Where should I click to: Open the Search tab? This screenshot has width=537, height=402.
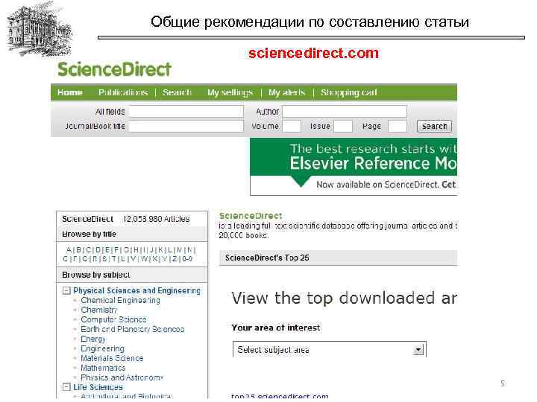[x=177, y=92]
